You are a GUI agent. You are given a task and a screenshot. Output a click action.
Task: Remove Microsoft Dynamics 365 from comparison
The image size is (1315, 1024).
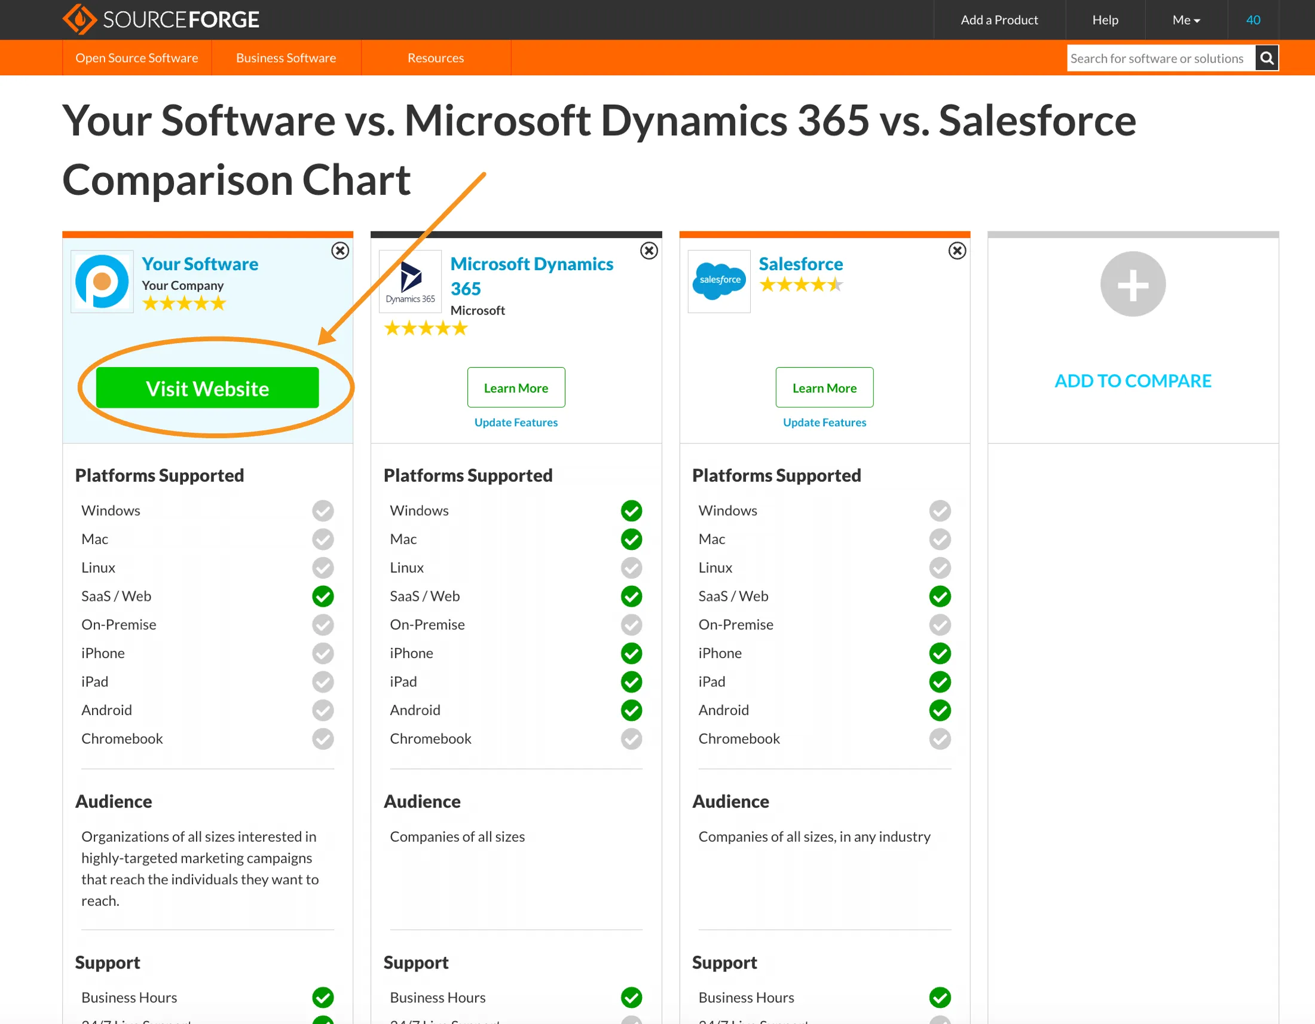pyautogui.click(x=649, y=250)
